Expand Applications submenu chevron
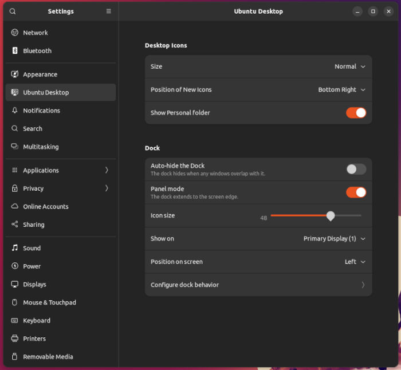The height and width of the screenshot is (370, 401). click(x=107, y=170)
